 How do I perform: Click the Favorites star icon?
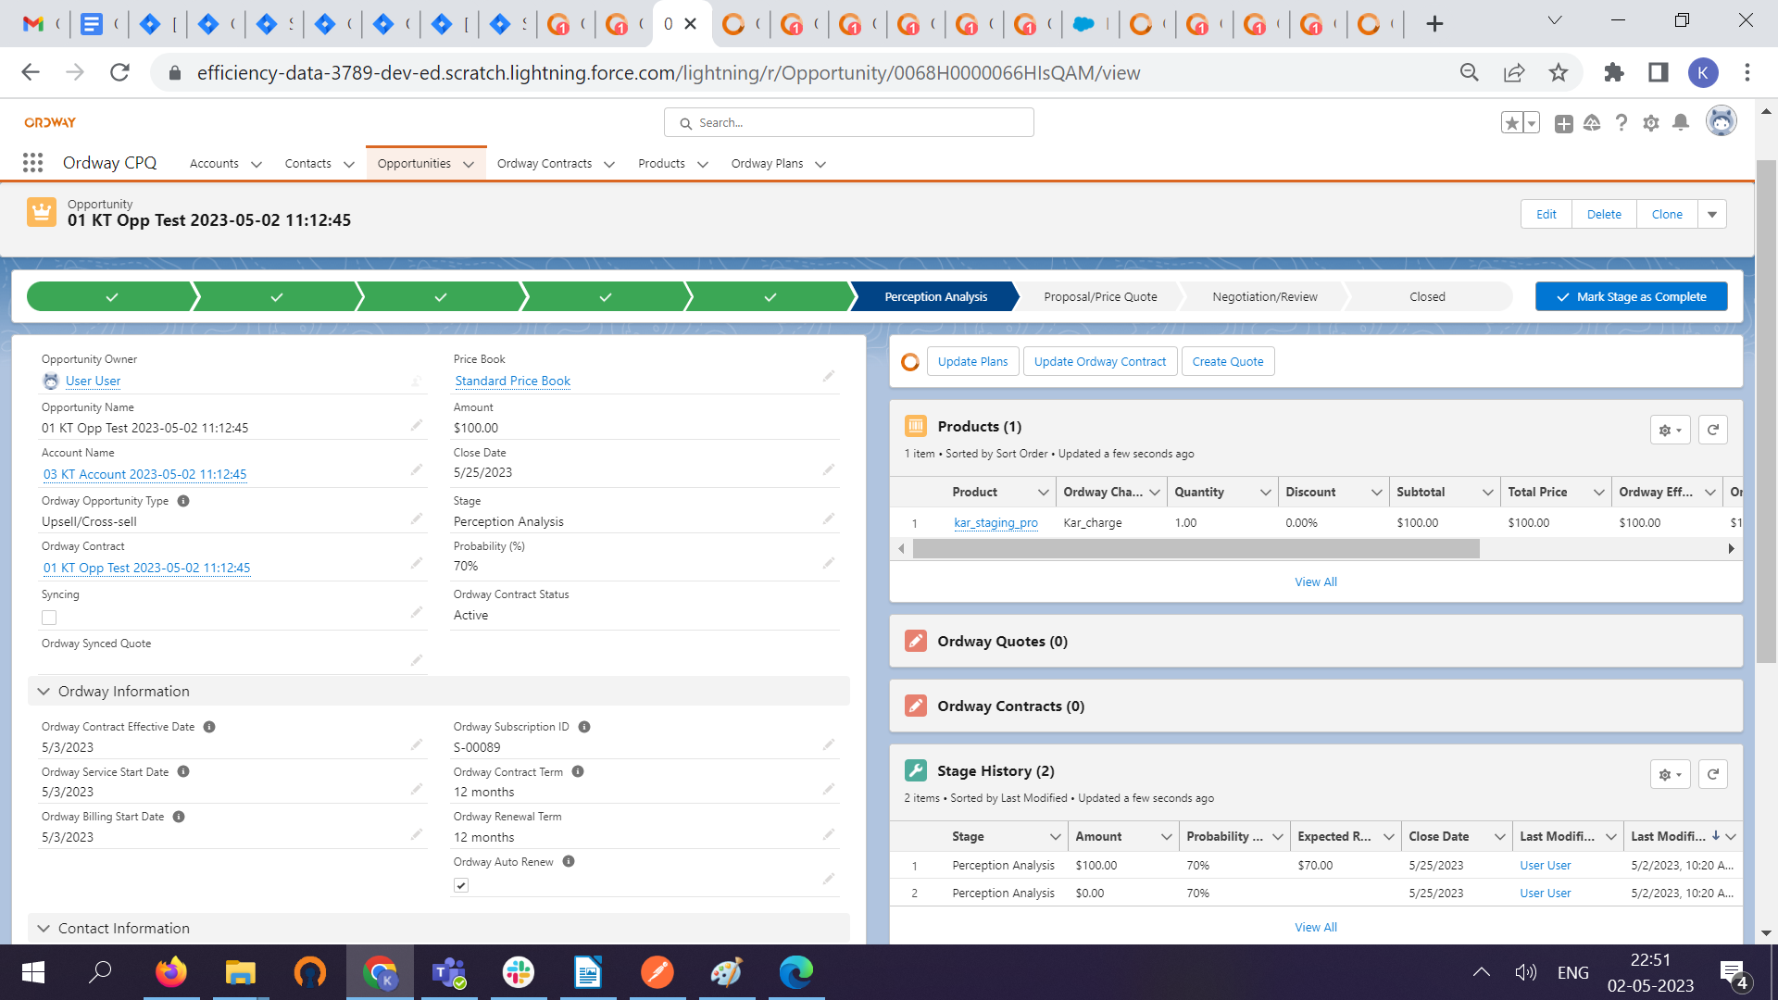coord(1511,123)
